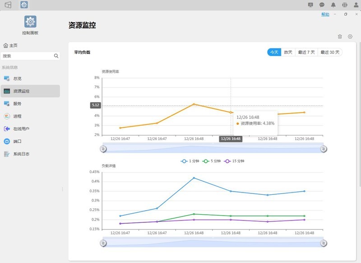The width and height of the screenshot is (361, 263).
Task: Select the 最近7天 time range
Action: (x=306, y=52)
